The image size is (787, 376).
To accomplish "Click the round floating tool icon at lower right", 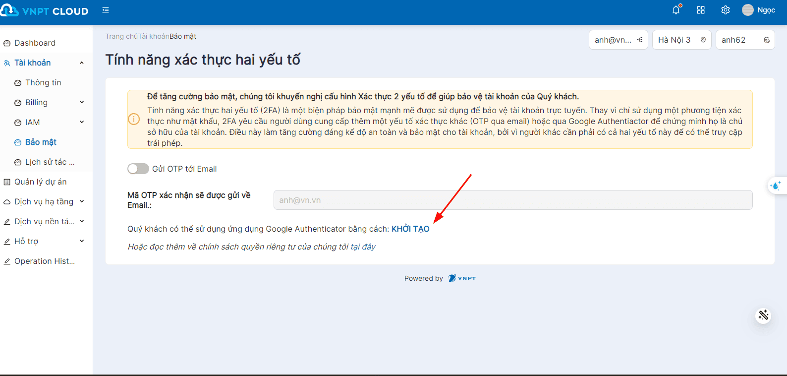I will pos(763,315).
